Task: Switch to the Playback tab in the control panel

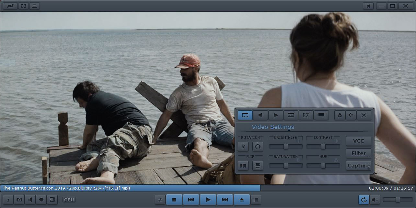Action: pyautogui.click(x=276, y=115)
